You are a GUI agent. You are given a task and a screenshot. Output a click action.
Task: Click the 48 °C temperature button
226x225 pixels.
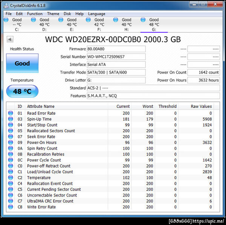(22, 91)
